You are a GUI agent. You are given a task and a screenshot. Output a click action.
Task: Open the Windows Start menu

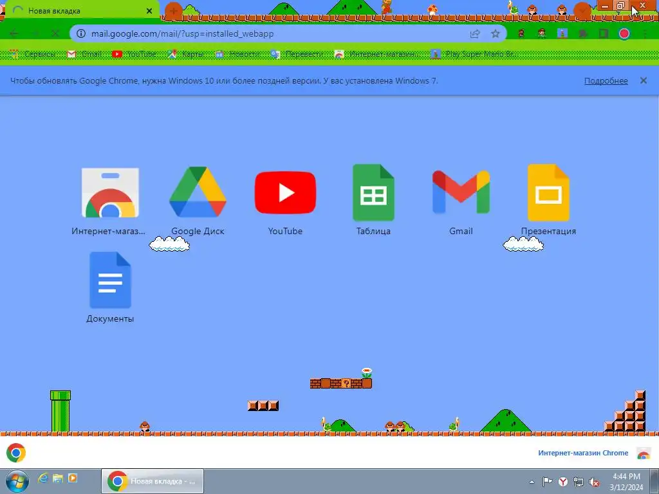tap(17, 481)
